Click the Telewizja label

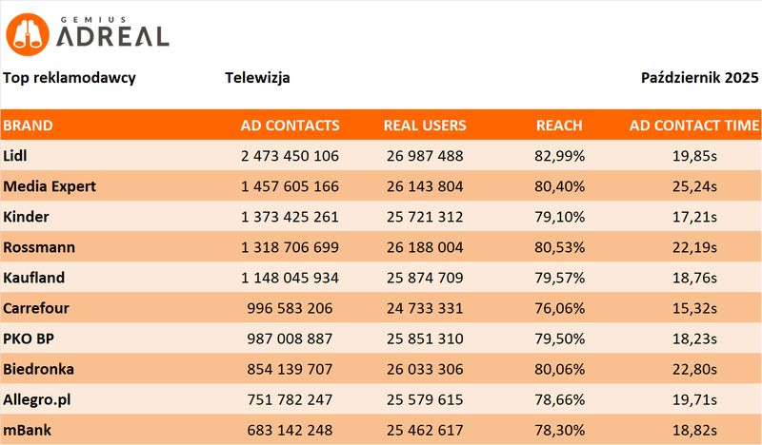tap(258, 78)
